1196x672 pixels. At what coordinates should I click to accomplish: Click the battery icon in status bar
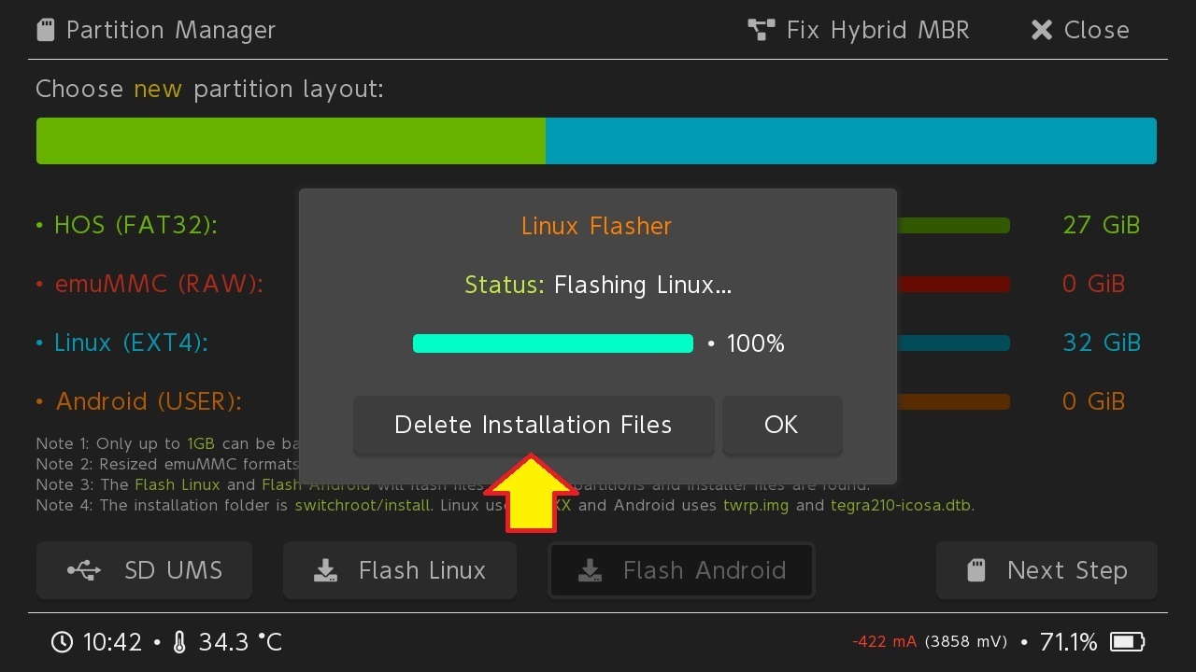1127,642
